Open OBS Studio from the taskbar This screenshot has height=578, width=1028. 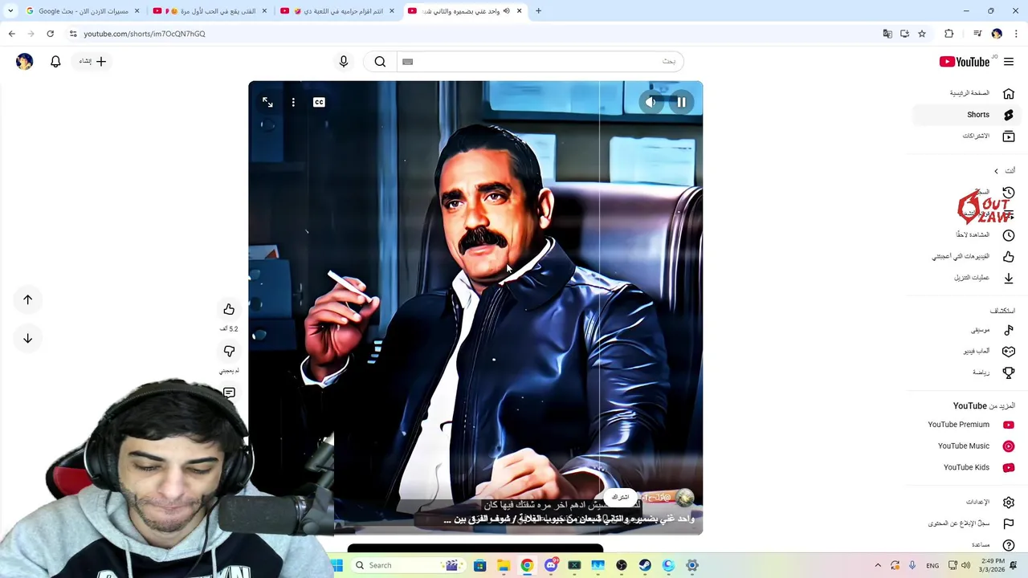click(x=622, y=565)
